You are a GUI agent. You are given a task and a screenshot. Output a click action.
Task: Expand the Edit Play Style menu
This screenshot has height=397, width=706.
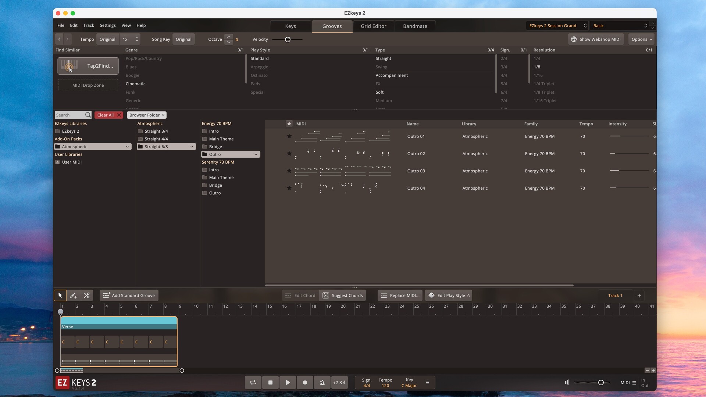(449, 296)
